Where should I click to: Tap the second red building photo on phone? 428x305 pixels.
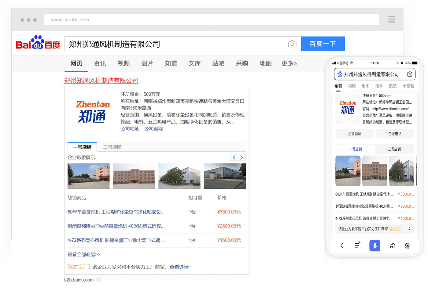(x=375, y=171)
